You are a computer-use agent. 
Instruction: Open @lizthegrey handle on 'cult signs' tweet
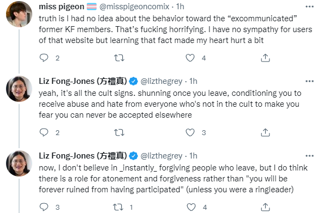pyautogui.click(x=161, y=81)
